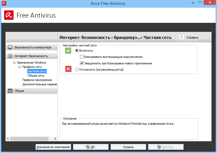The width and height of the screenshot is (217, 153).
Task: Select брандмауэр Windows in the tree
Action: pyautogui.click(x=32, y=63)
